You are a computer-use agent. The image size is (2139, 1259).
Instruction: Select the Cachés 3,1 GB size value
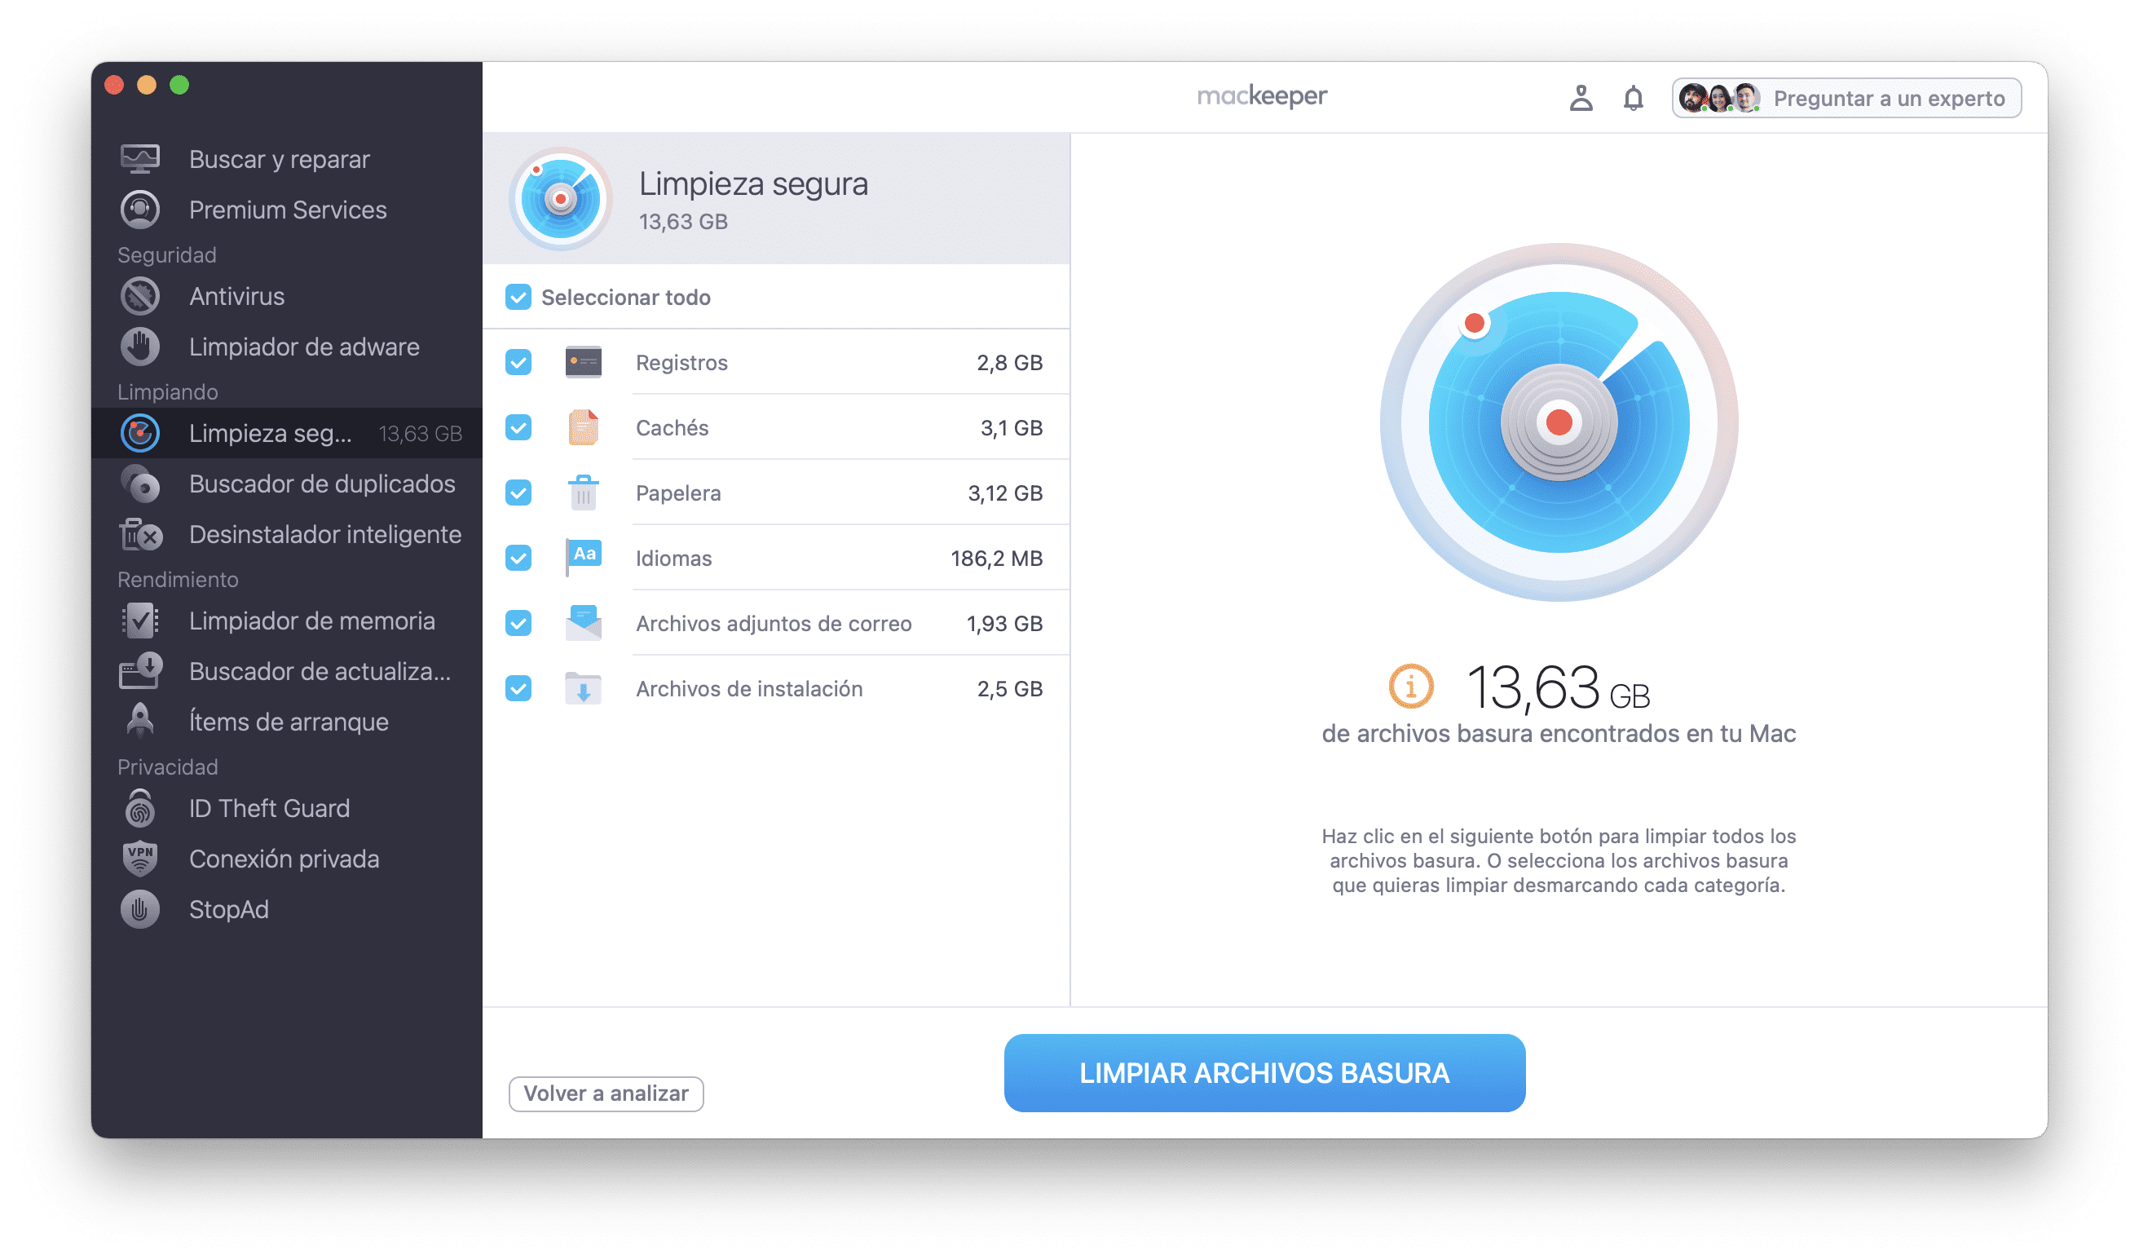(x=1012, y=428)
